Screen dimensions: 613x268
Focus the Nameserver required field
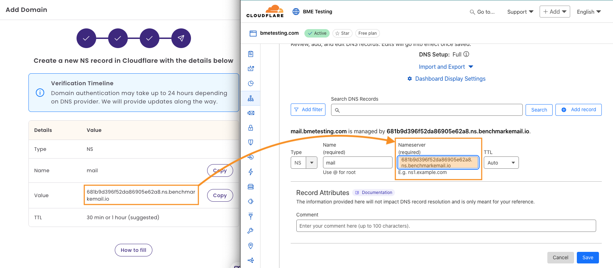(x=438, y=162)
